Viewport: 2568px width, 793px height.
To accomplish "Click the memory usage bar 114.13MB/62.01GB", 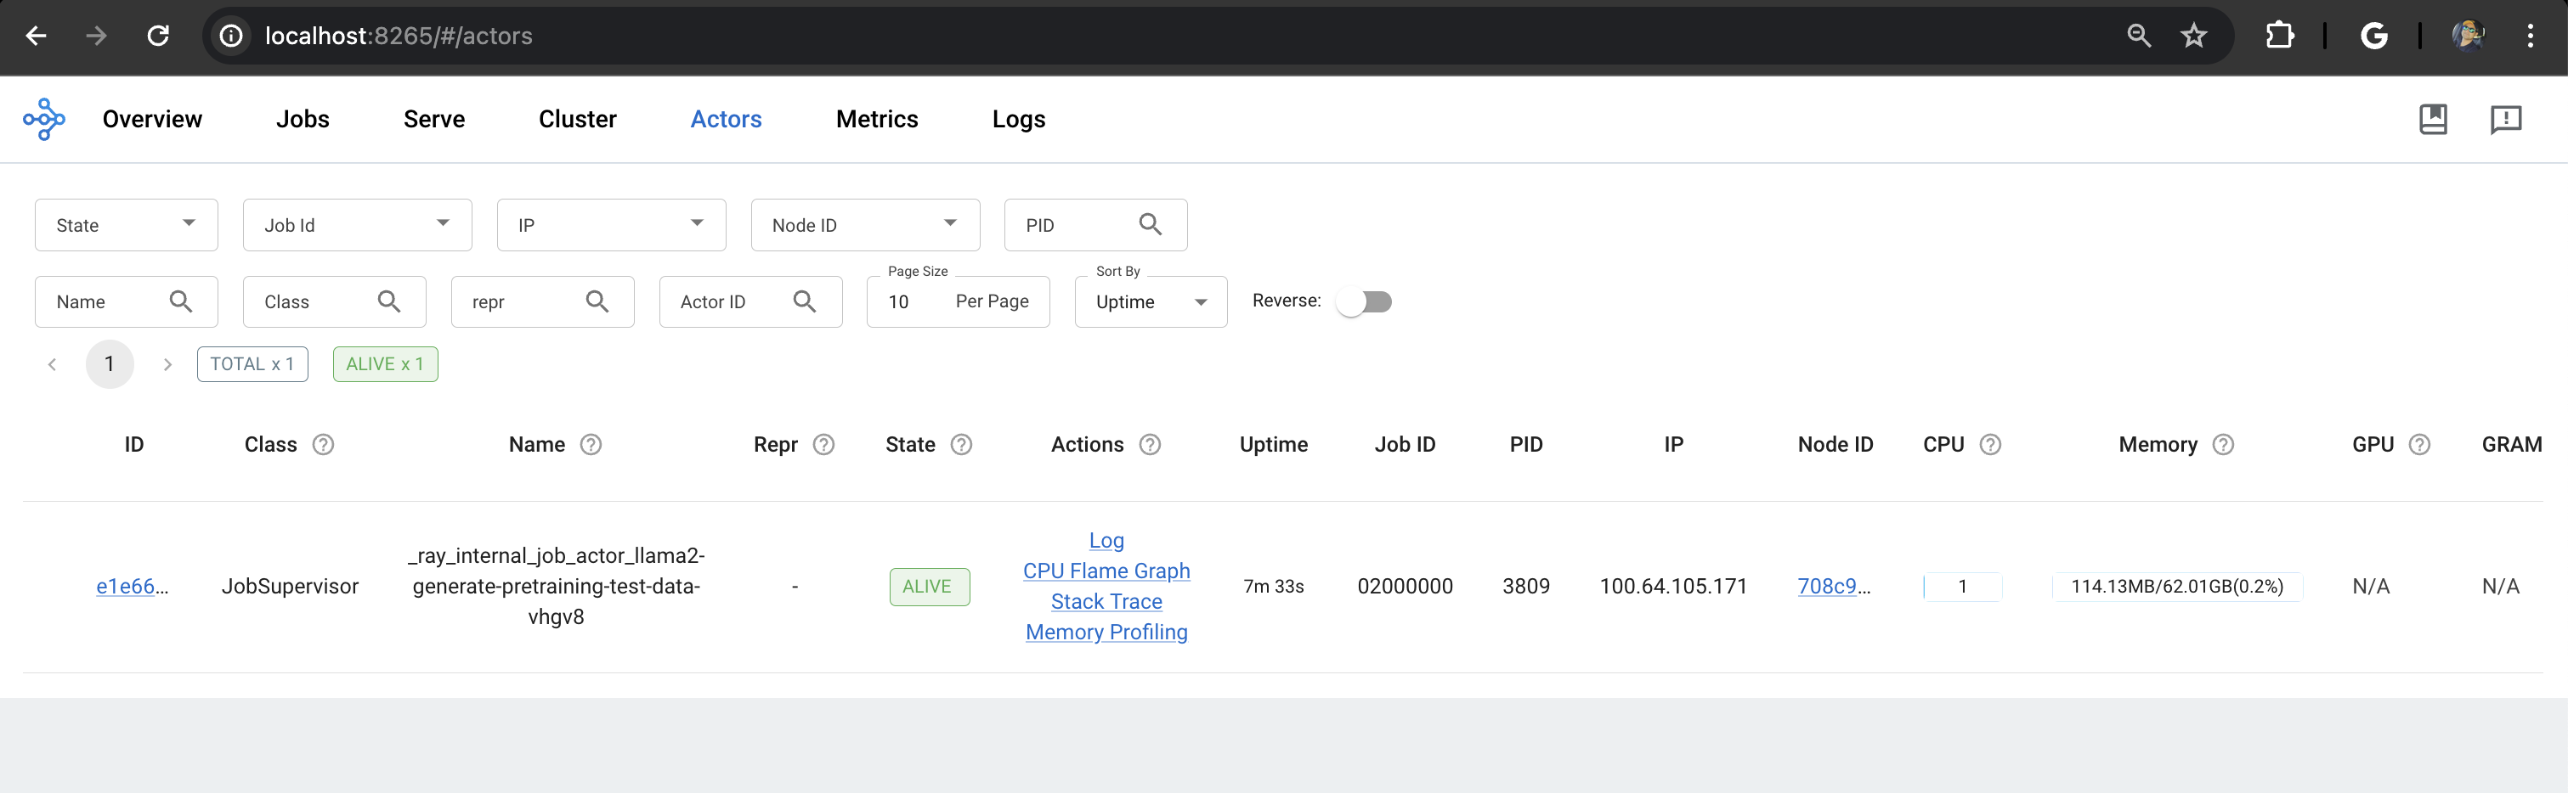I will [x=2176, y=586].
